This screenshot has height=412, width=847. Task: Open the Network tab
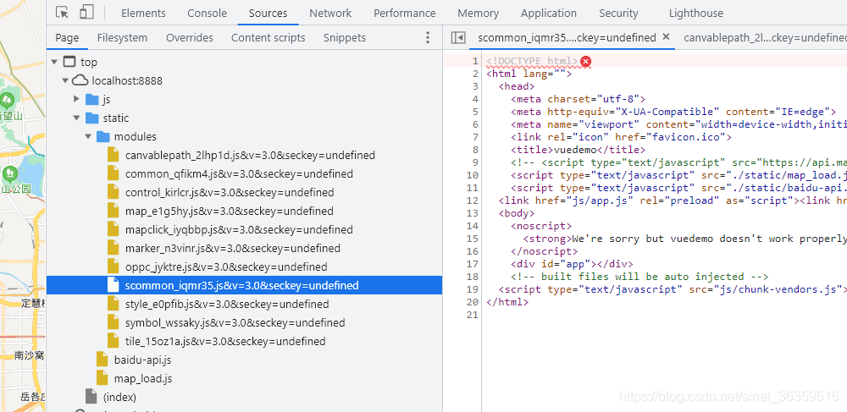(330, 13)
